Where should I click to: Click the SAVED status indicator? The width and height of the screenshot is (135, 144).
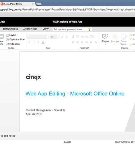tap(67, 142)
